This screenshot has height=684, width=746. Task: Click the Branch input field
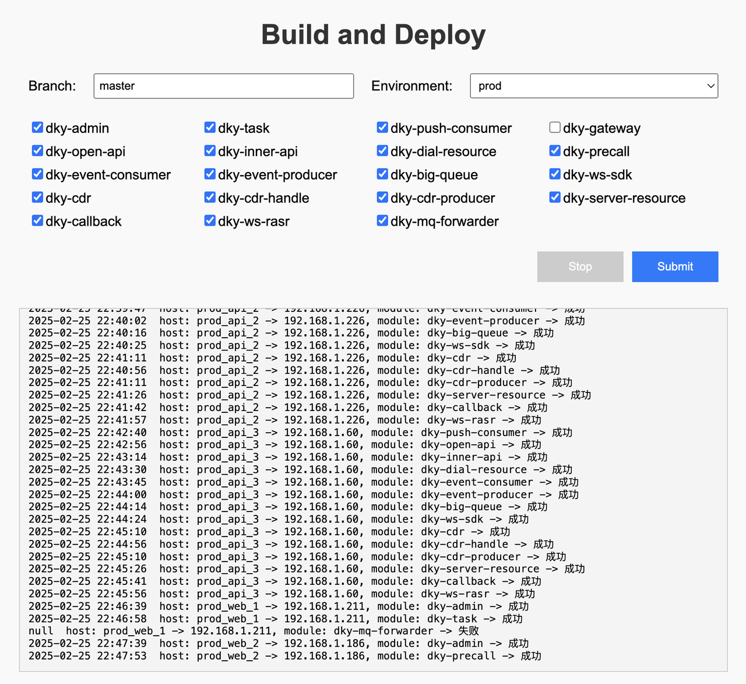223,86
